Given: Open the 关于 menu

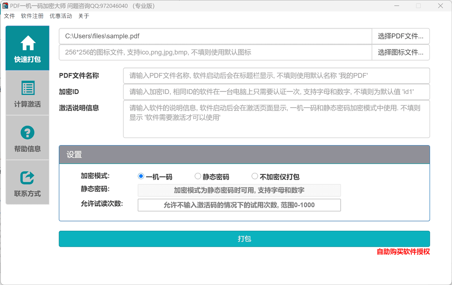Looking at the screenshot, I should click(x=84, y=16).
